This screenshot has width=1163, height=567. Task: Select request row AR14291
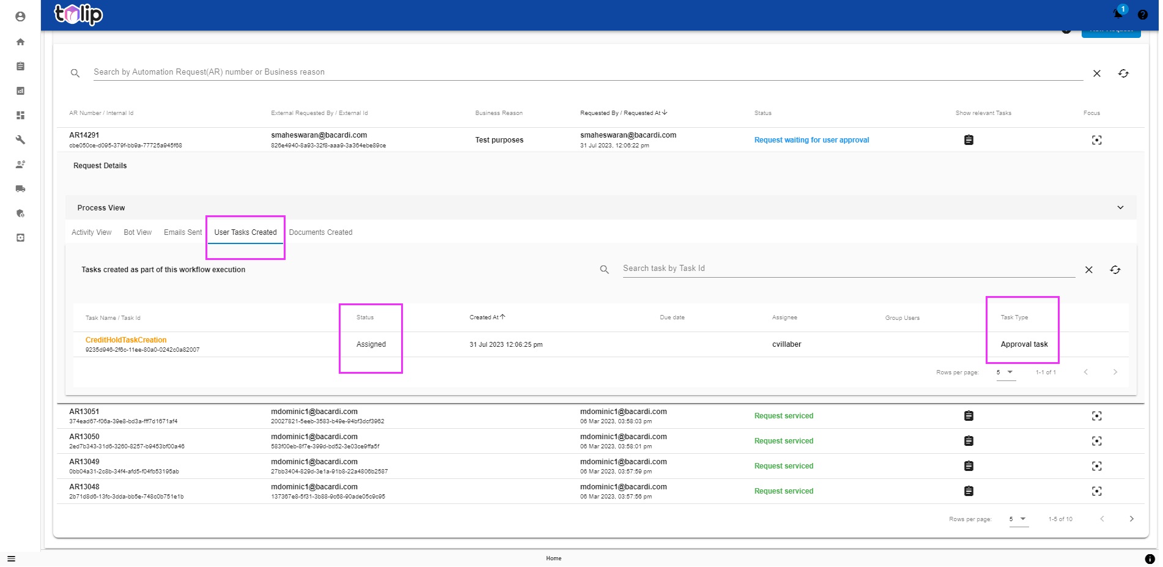[601, 140]
